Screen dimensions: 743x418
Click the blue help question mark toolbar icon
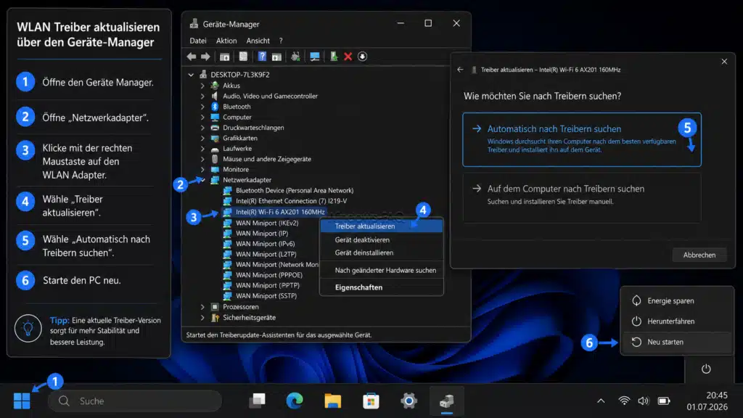[x=262, y=57]
